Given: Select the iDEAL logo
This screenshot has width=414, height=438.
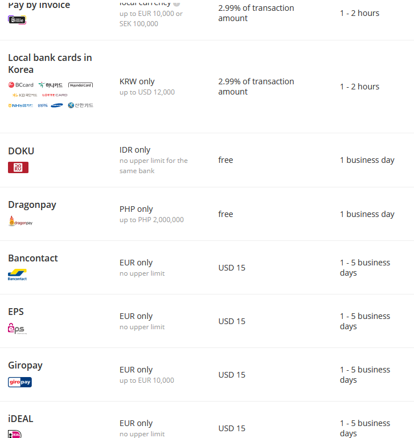Looking at the screenshot, I should coord(15,434).
